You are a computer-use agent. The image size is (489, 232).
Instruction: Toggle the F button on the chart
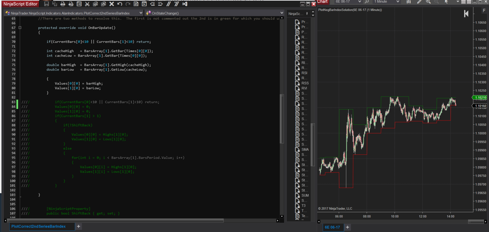click(484, 10)
